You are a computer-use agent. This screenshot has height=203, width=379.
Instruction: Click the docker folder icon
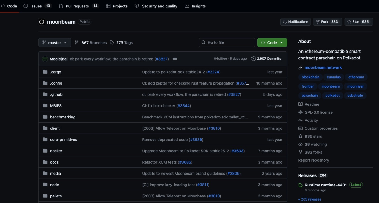[x=45, y=151]
